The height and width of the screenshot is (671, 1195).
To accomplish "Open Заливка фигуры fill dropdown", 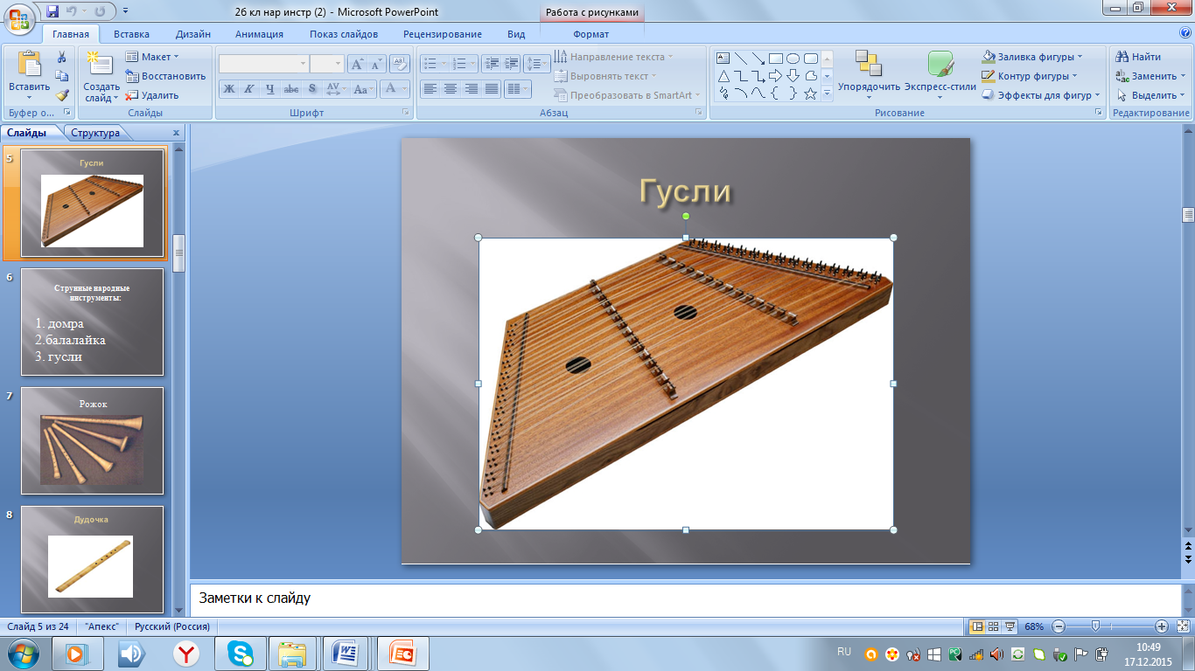I will [1032, 57].
